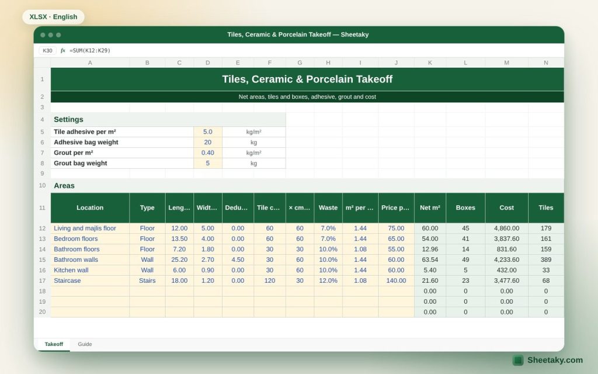This screenshot has width=598, height=374.
Task: Switch to the Guide sheet tab
Action: click(85, 344)
